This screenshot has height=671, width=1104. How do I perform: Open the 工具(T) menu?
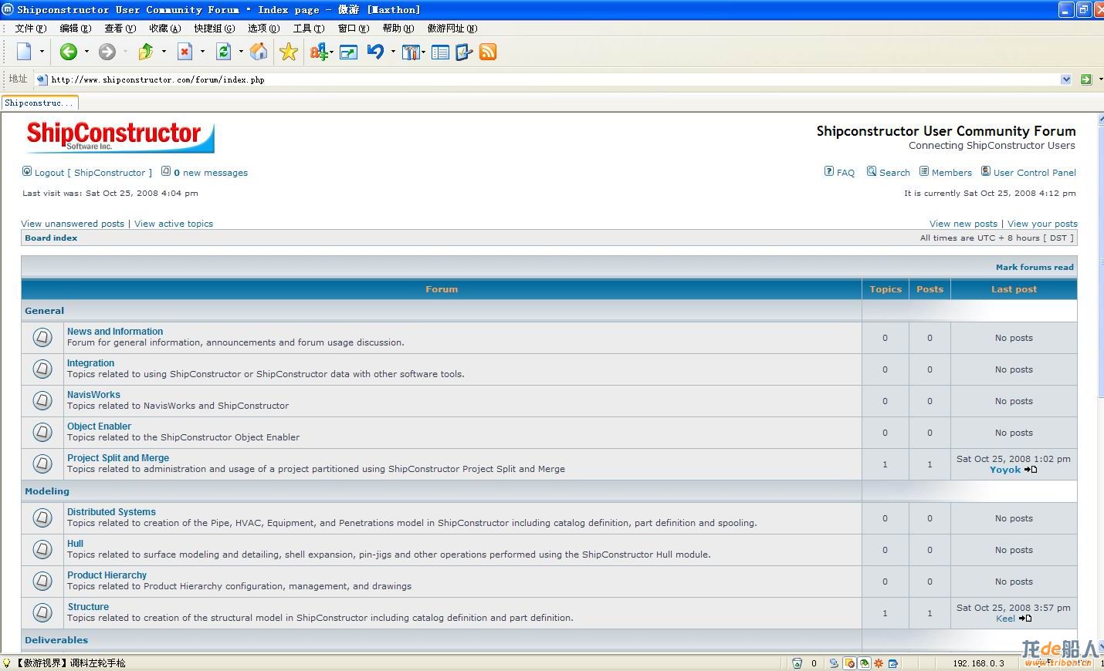click(x=309, y=29)
